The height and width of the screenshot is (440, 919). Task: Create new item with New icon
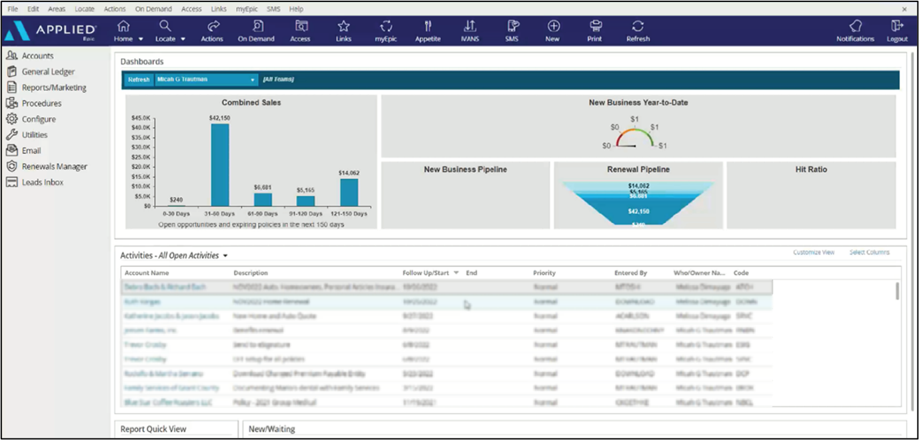[x=553, y=27]
